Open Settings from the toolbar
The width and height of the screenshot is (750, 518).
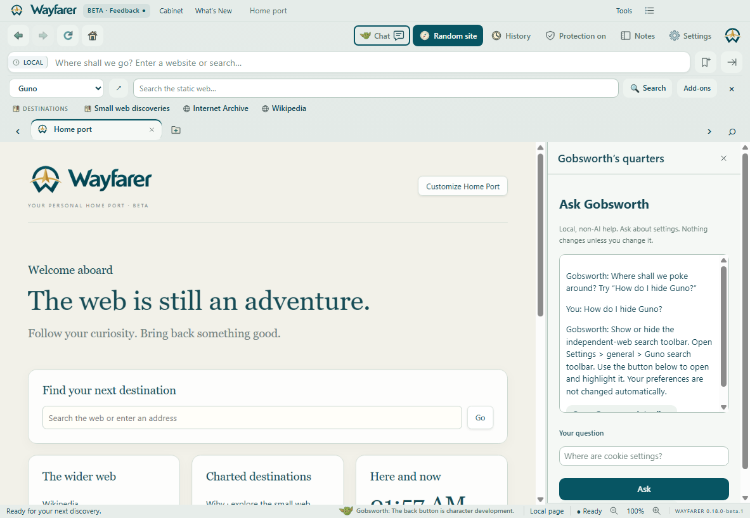point(690,36)
